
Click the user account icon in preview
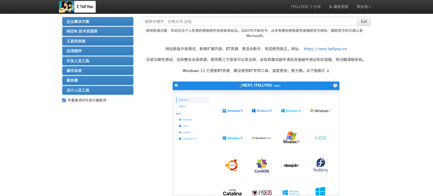coord(335,85)
